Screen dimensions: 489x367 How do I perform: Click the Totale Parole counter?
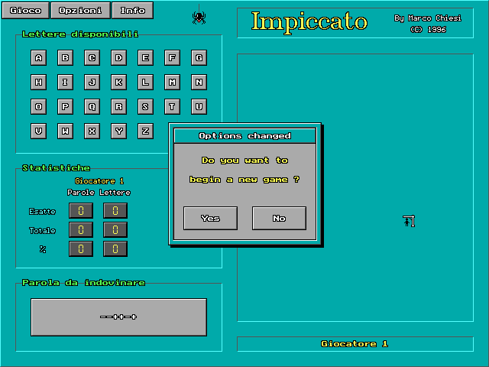(x=81, y=230)
